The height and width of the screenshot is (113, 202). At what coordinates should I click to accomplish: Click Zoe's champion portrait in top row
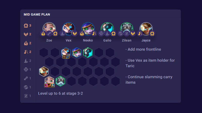coord(49,29)
